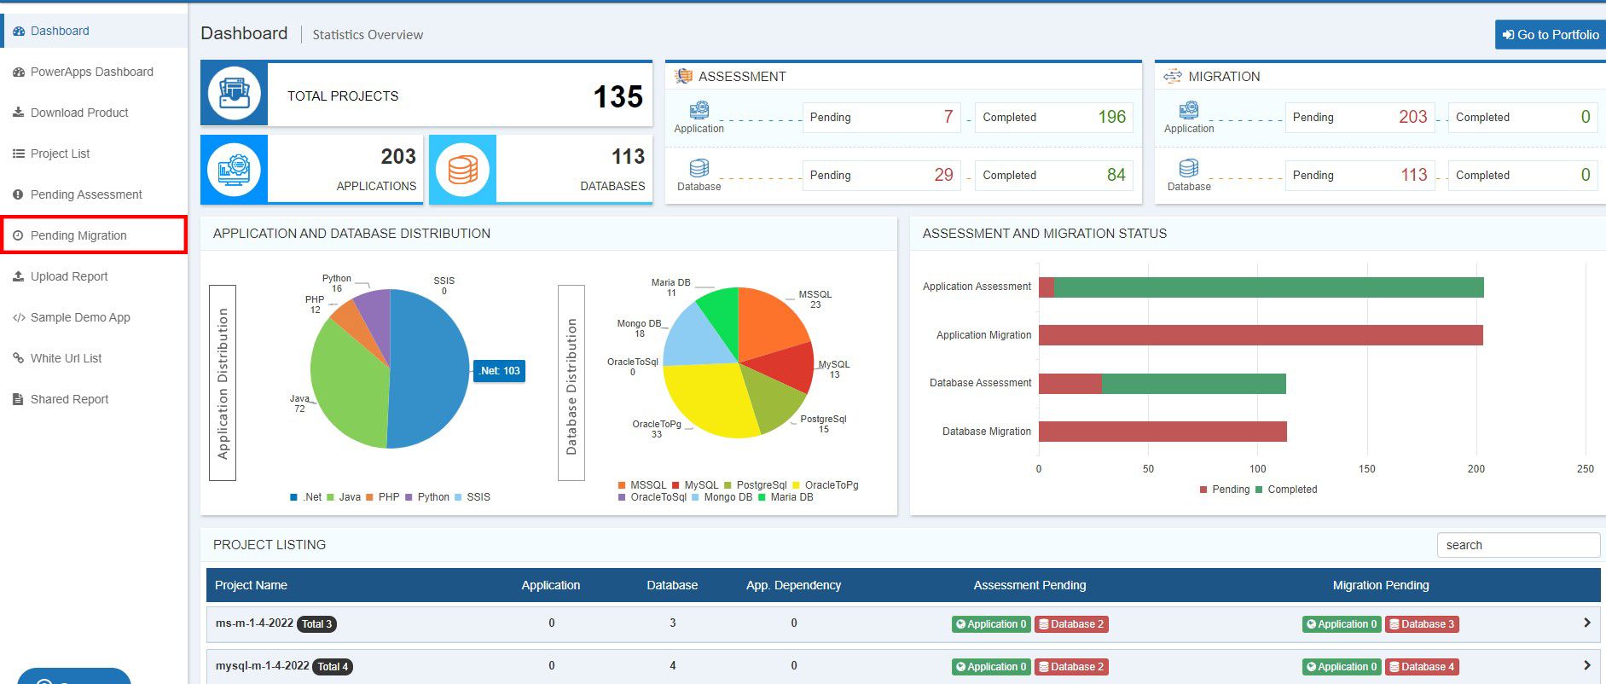Click the Databases card cylinder icon
Image resolution: width=1606 pixels, height=684 pixels.
[x=463, y=170]
